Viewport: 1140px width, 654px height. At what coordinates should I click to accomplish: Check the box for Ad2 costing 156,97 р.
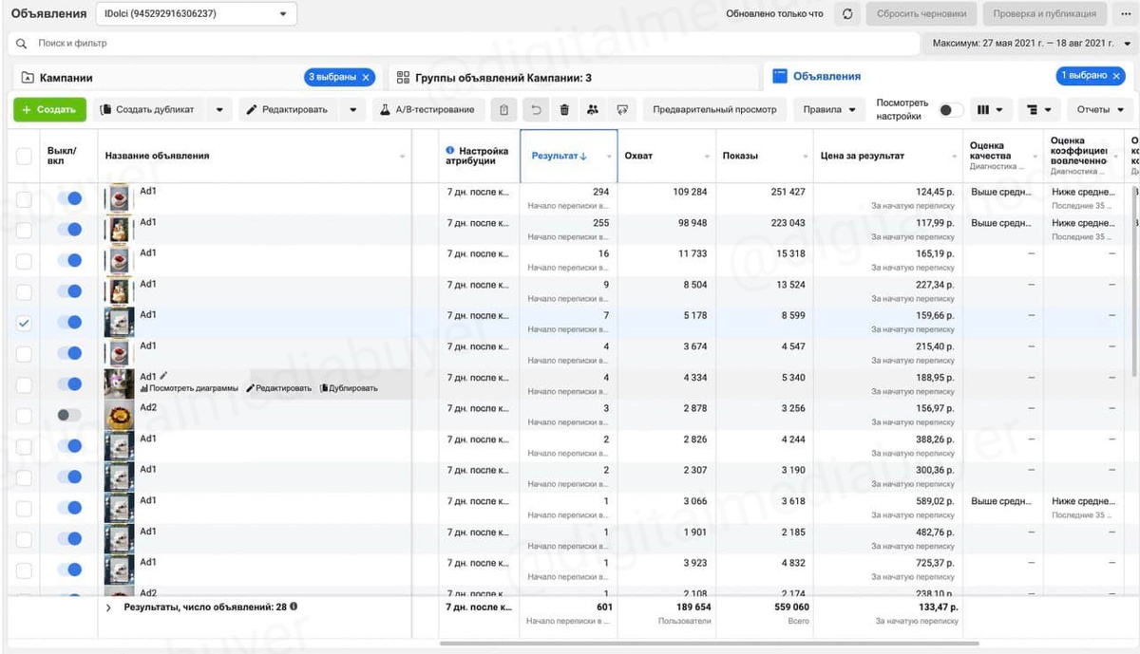click(24, 415)
